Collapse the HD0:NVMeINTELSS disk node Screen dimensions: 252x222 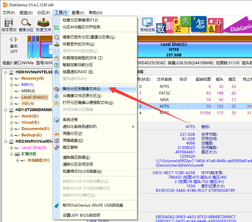[x=5, y=72]
